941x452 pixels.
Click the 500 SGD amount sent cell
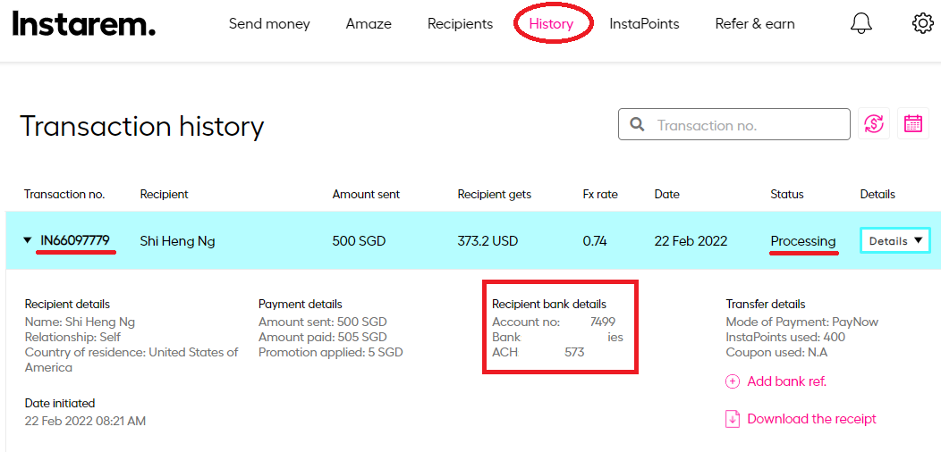tap(359, 241)
